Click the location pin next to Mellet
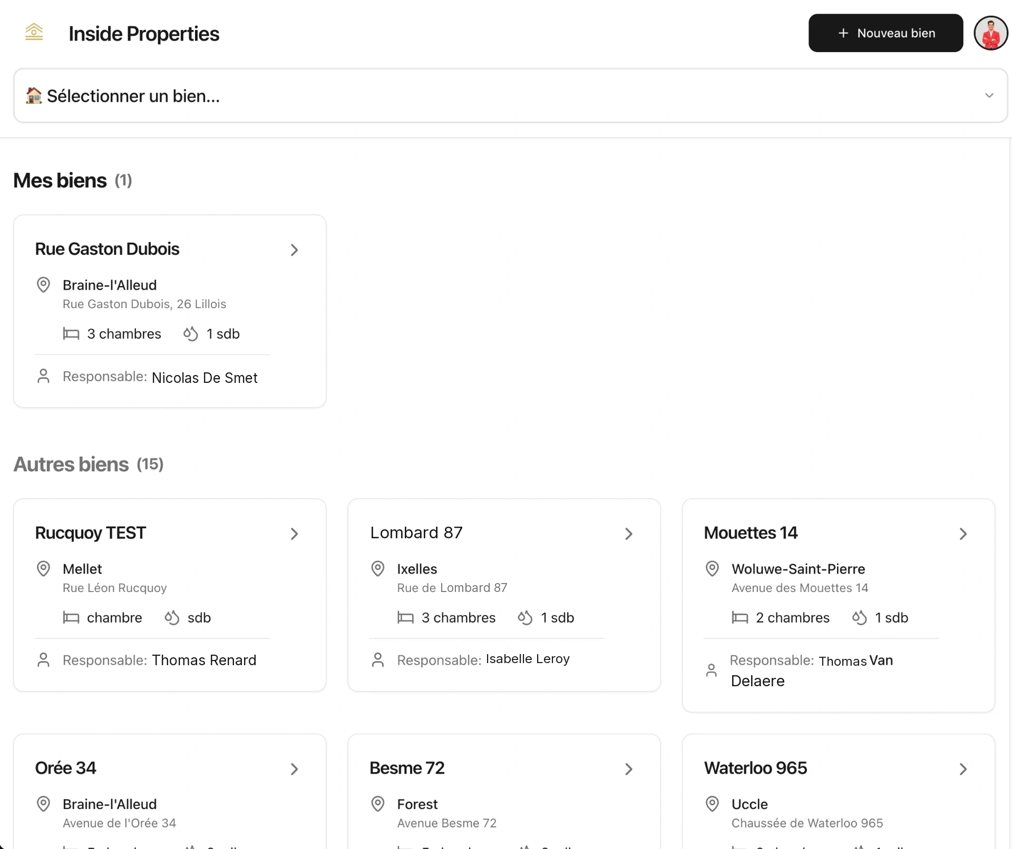 coord(43,568)
